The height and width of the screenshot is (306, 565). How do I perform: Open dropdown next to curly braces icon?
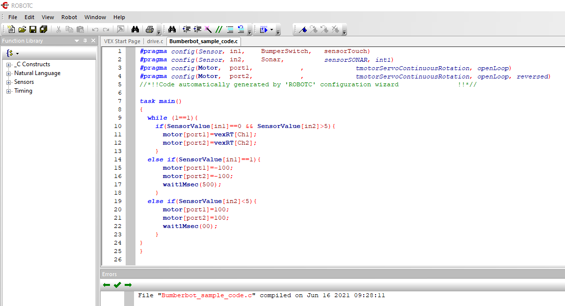(x=17, y=53)
